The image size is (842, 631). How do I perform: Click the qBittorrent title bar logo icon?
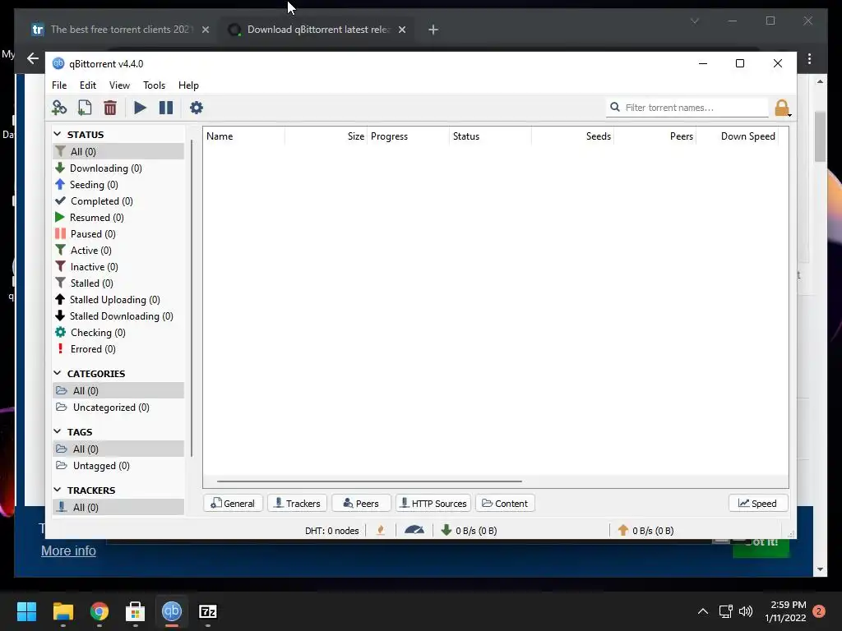[x=58, y=63]
